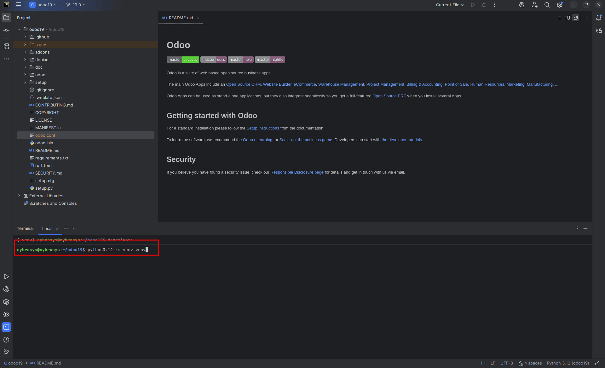
Task: Switch to editor-only markdown view
Action: 559,18
